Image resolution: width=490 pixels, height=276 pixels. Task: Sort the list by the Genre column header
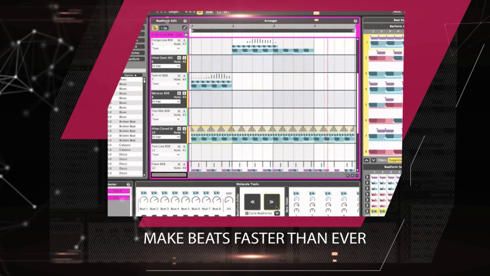pos(131,75)
